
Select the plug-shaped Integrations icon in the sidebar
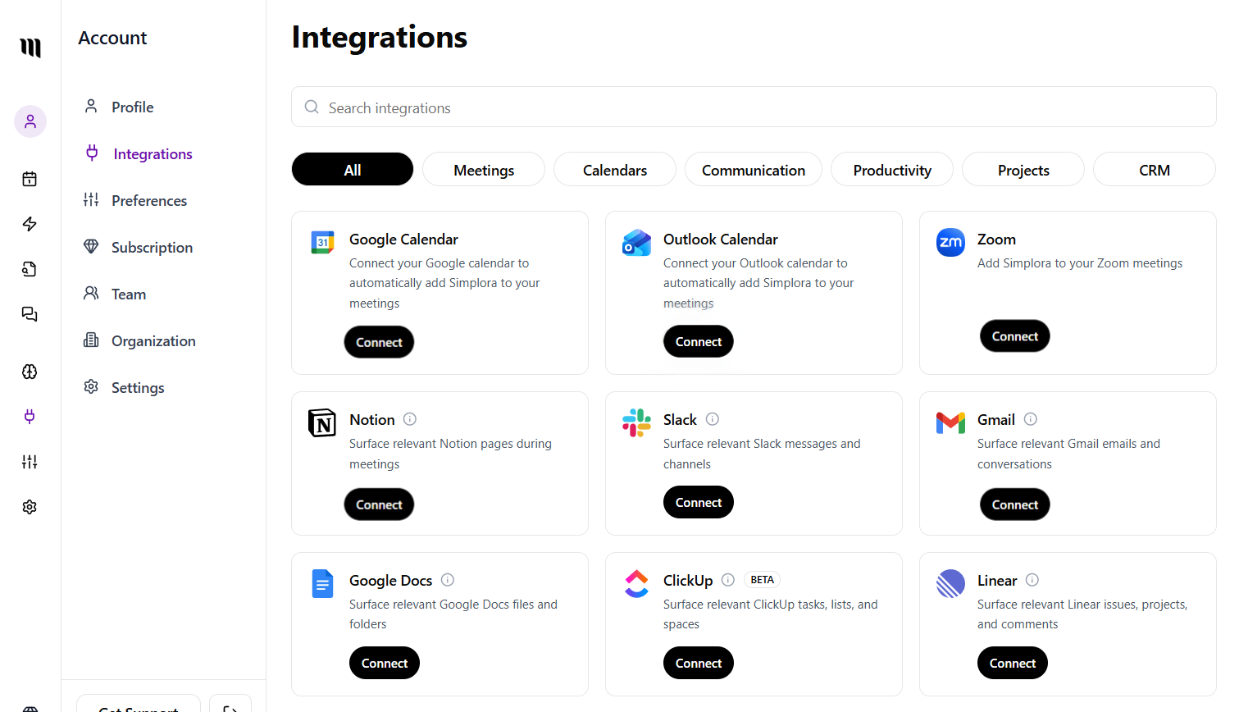30,417
